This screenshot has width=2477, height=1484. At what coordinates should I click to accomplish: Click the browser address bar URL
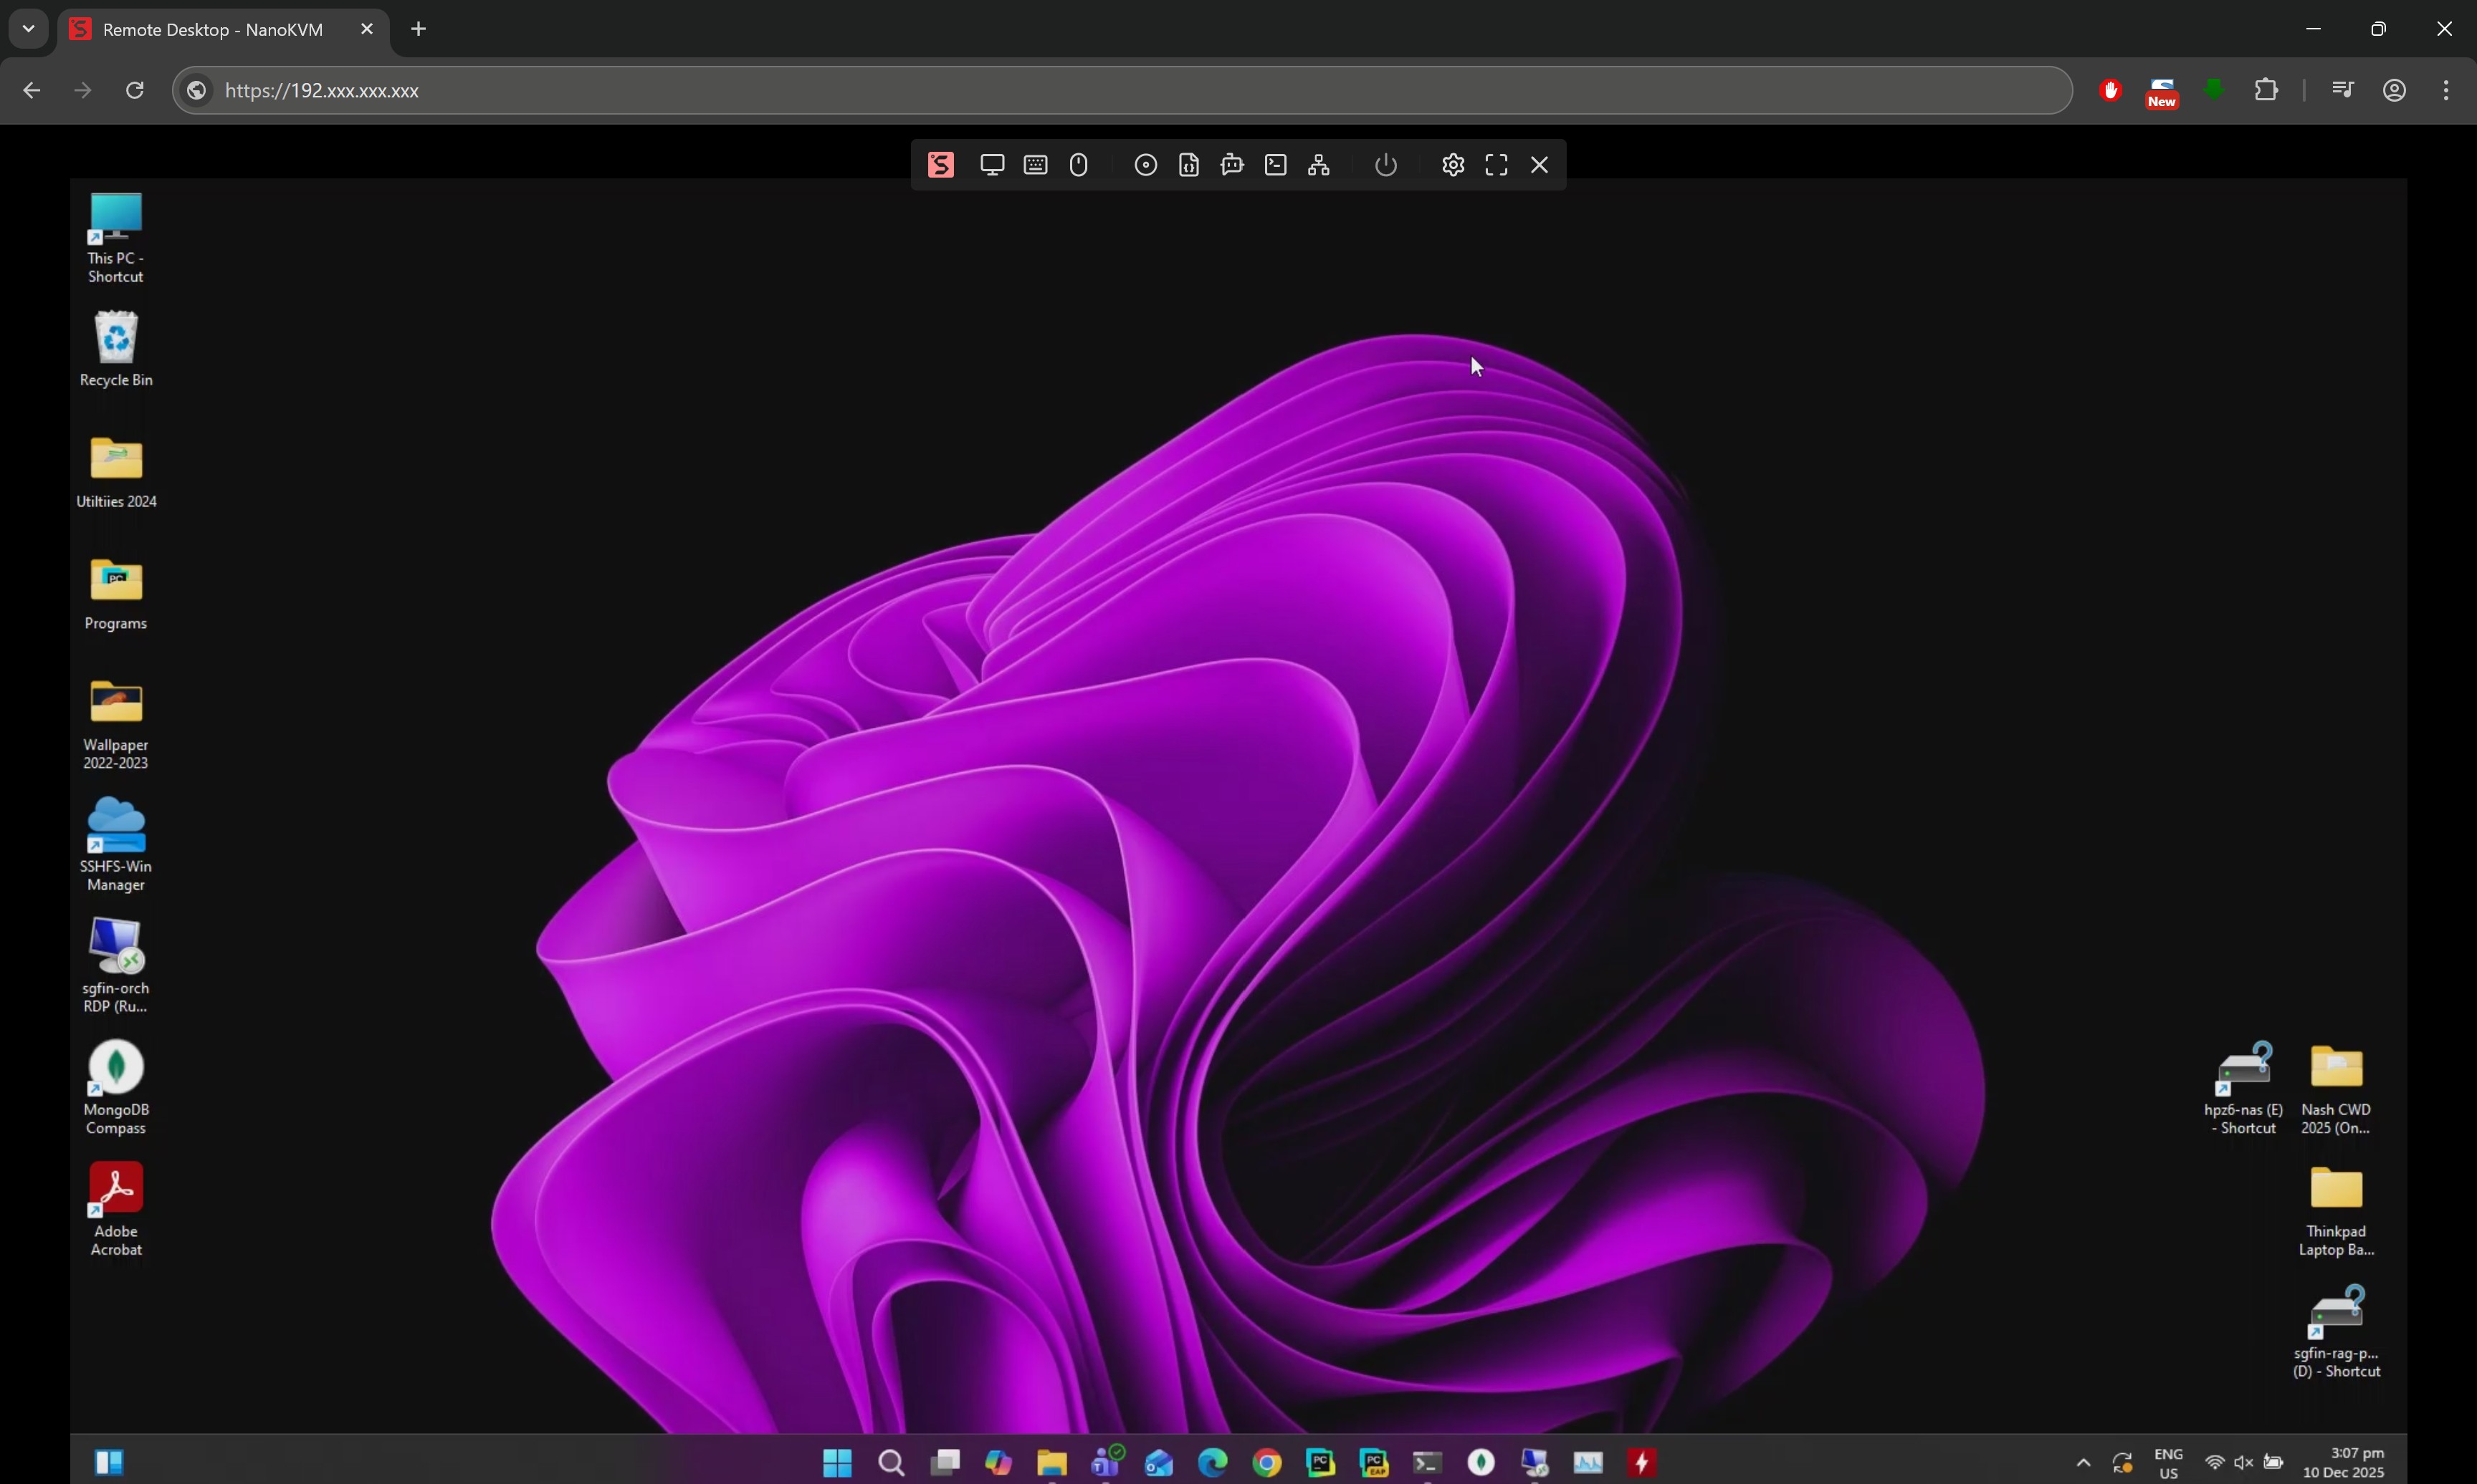[x=322, y=90]
